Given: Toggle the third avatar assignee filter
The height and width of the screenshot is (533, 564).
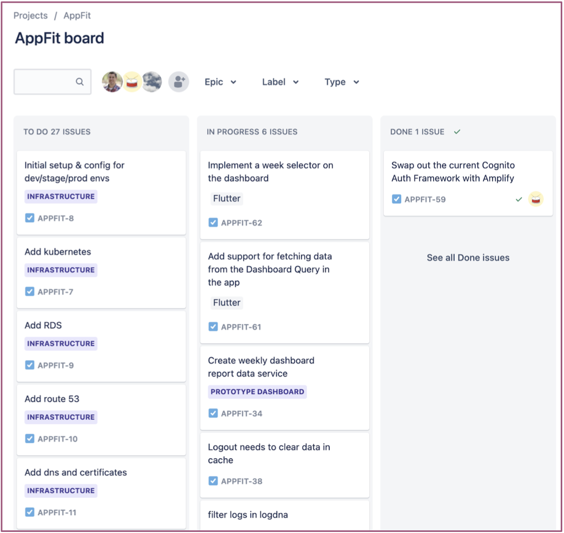Looking at the screenshot, I should [152, 82].
